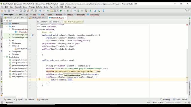Open the Refactor menu
This screenshot has height=107, width=191.
pyautogui.click(x=39, y=7)
